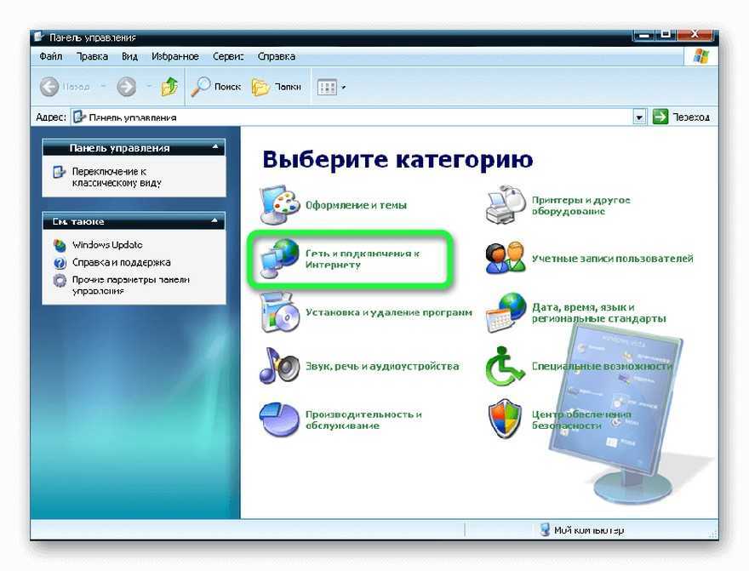749x571 pixels.
Task: Click the Up folder toolbar button
Action: pyautogui.click(x=170, y=86)
